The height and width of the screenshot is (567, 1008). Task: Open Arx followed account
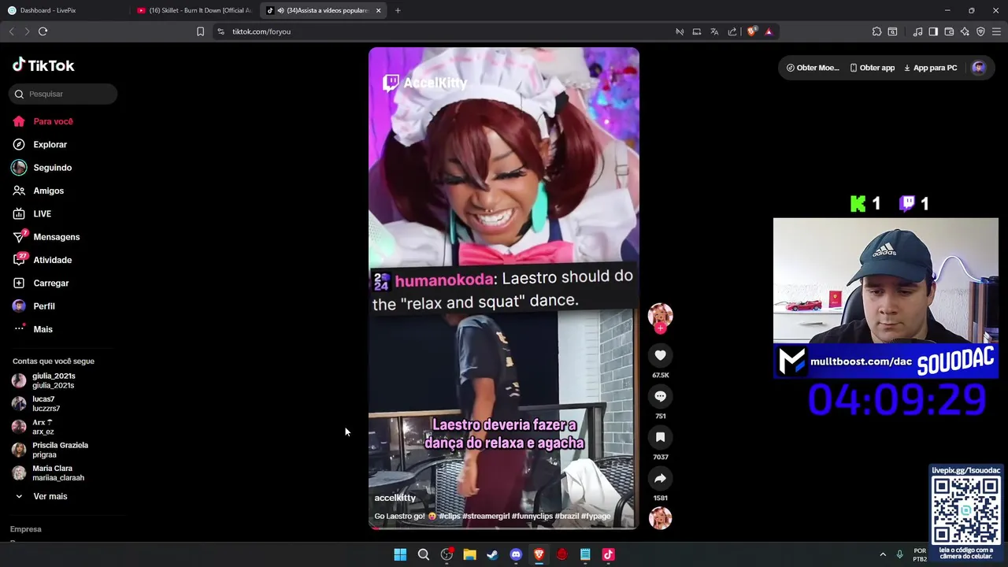pos(33,427)
